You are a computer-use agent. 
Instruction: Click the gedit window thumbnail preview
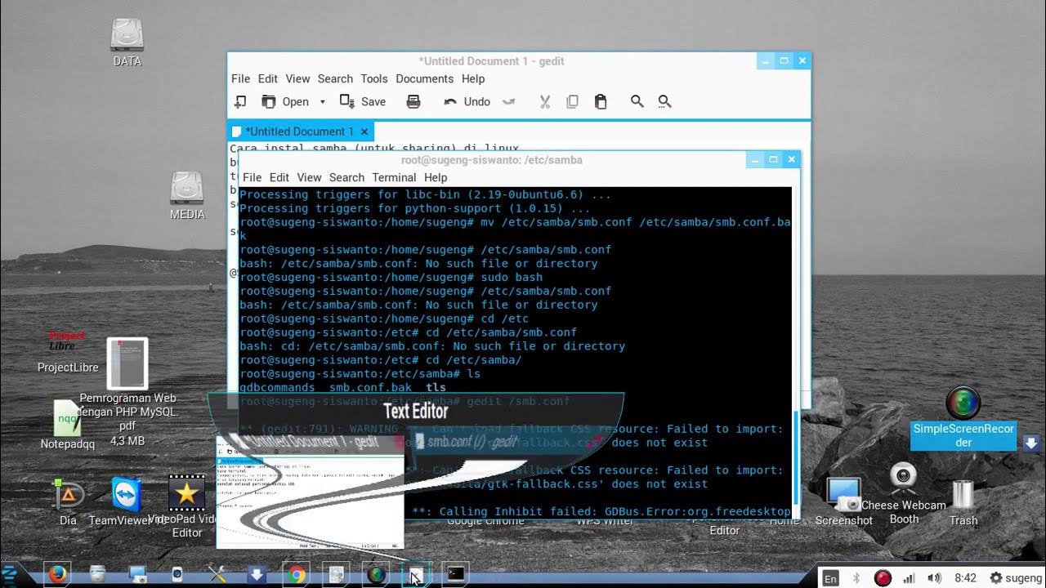click(x=311, y=491)
